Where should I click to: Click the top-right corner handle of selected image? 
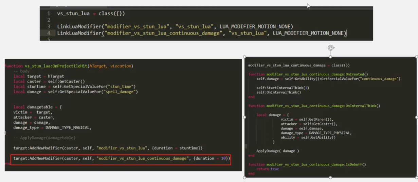[417, 57]
